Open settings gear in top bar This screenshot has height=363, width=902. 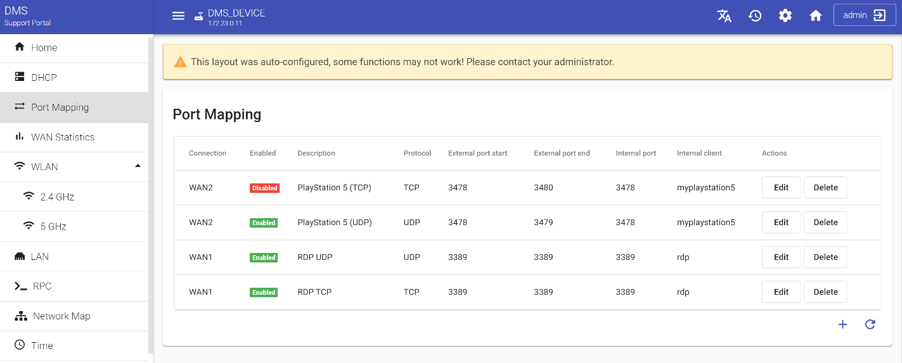[x=785, y=16]
